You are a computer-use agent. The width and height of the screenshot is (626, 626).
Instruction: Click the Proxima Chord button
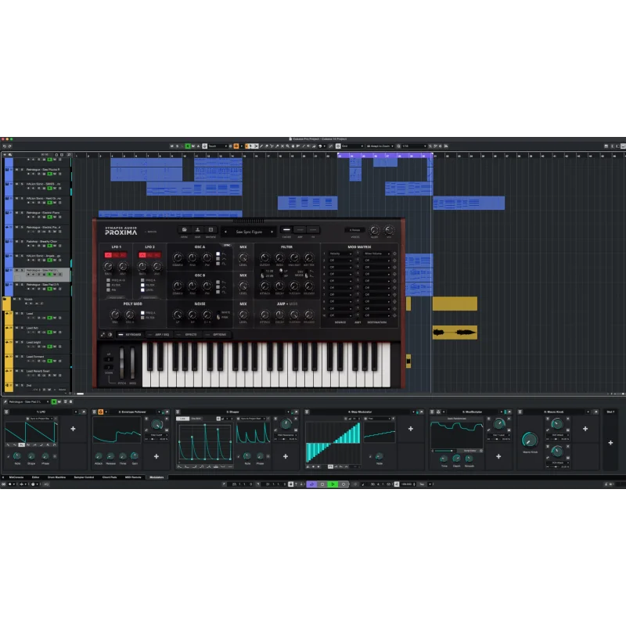tap(286, 230)
